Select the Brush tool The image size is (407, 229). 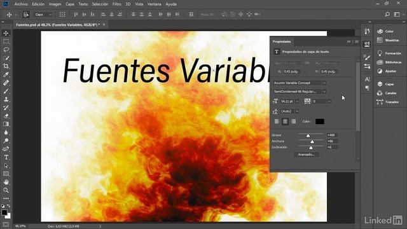pyautogui.click(x=6, y=91)
